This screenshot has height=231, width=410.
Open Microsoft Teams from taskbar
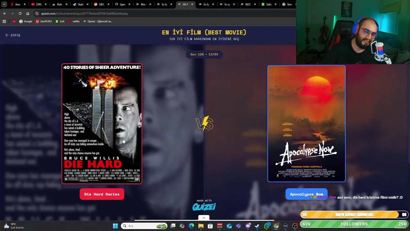[238, 226]
